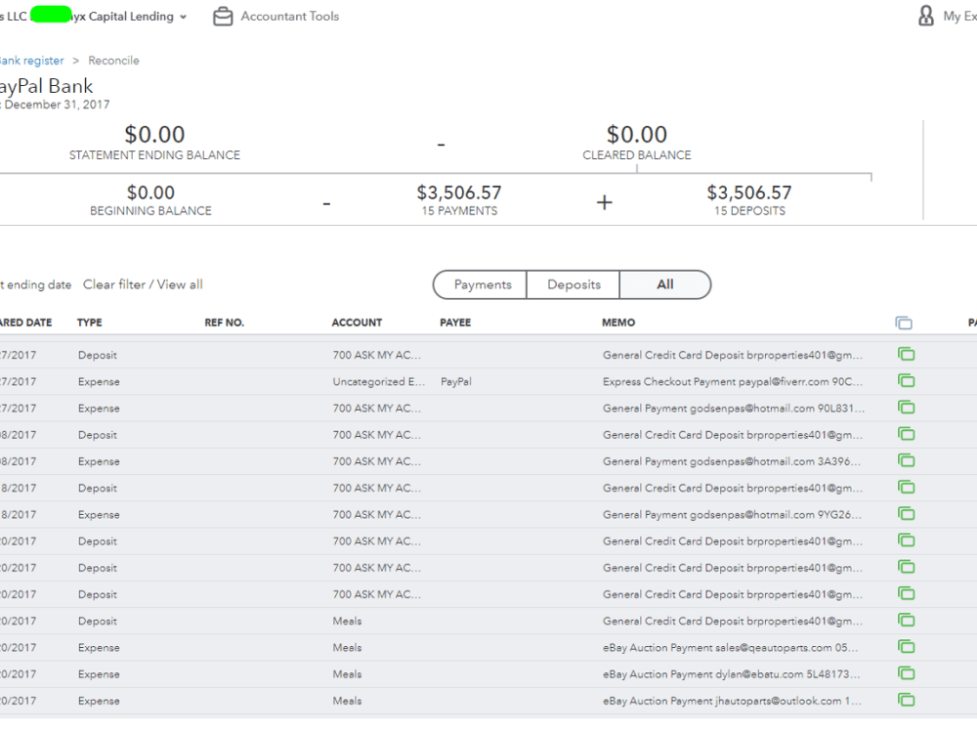This screenshot has width=977, height=733.
Task: Switch to the Deposits filter tab
Action: (x=573, y=284)
